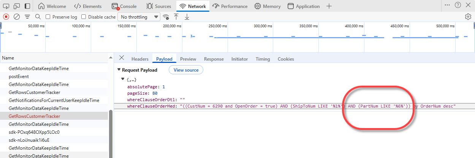Open network conditions wifi icon

(166, 17)
